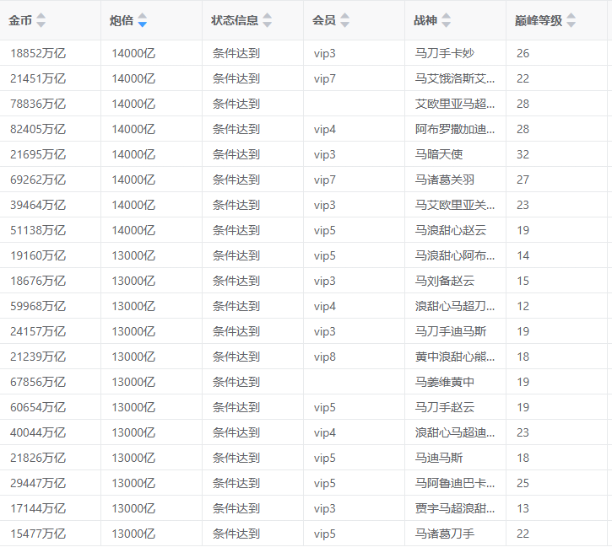The height and width of the screenshot is (558, 612).
Task: Click the 巅峰等级 column header label
Action: tap(538, 20)
